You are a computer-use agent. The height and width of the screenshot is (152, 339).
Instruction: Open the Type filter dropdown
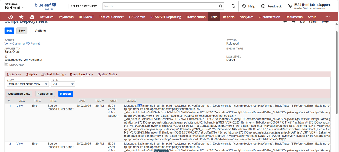coord(63,84)
